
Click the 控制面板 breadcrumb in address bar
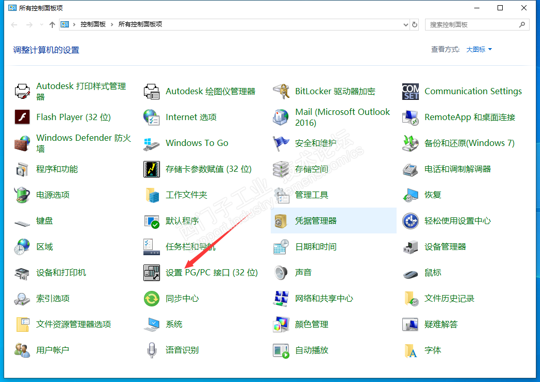(x=93, y=24)
